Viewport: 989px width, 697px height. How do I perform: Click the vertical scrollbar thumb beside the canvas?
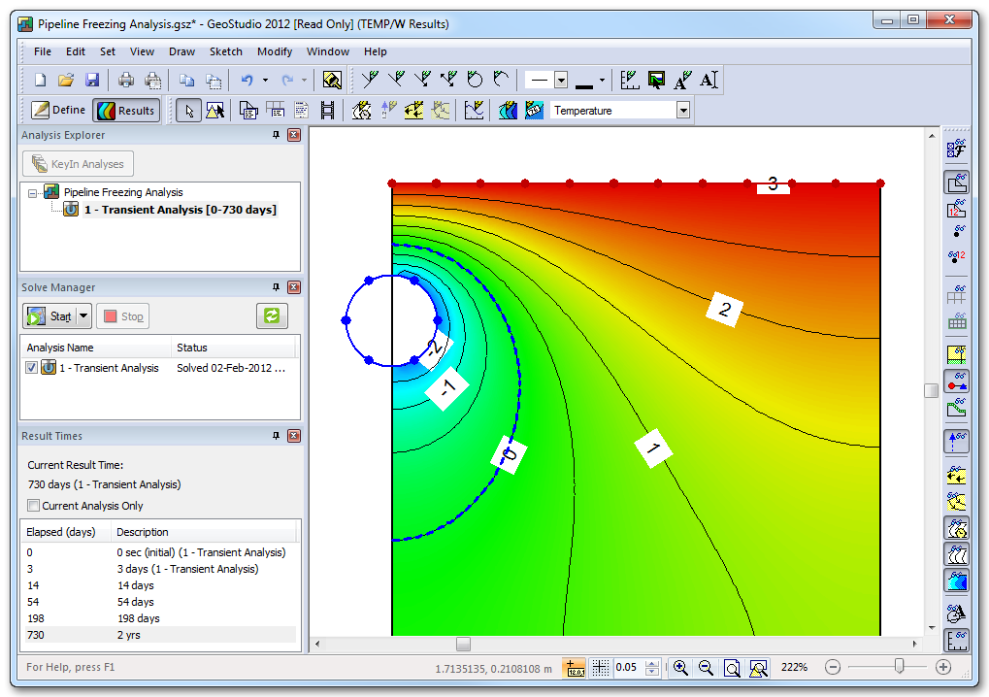click(x=931, y=390)
